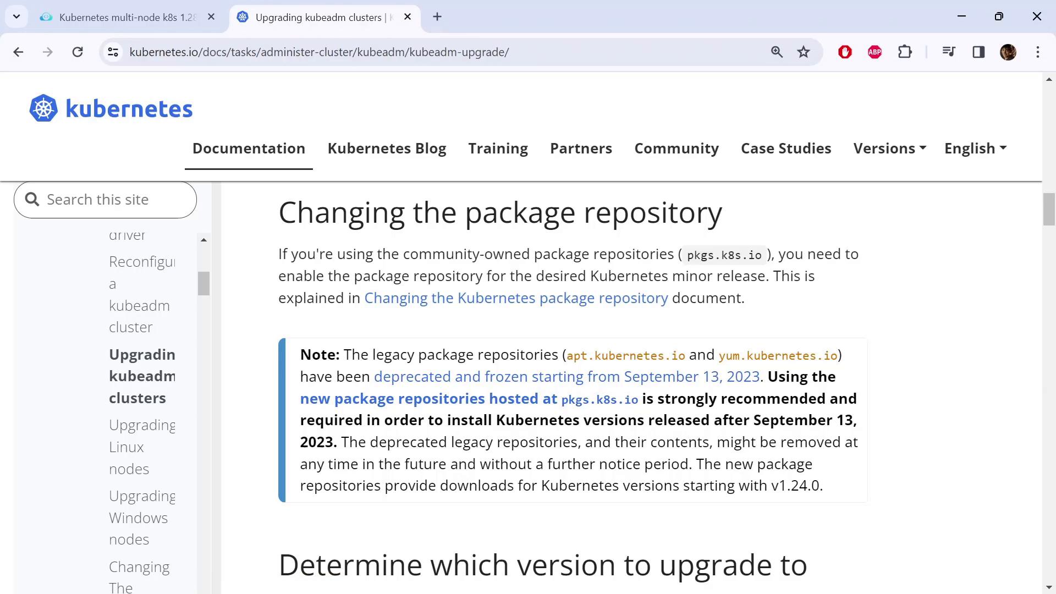Open the ABP Adblock Plus extension
1056x594 pixels.
coord(875,52)
